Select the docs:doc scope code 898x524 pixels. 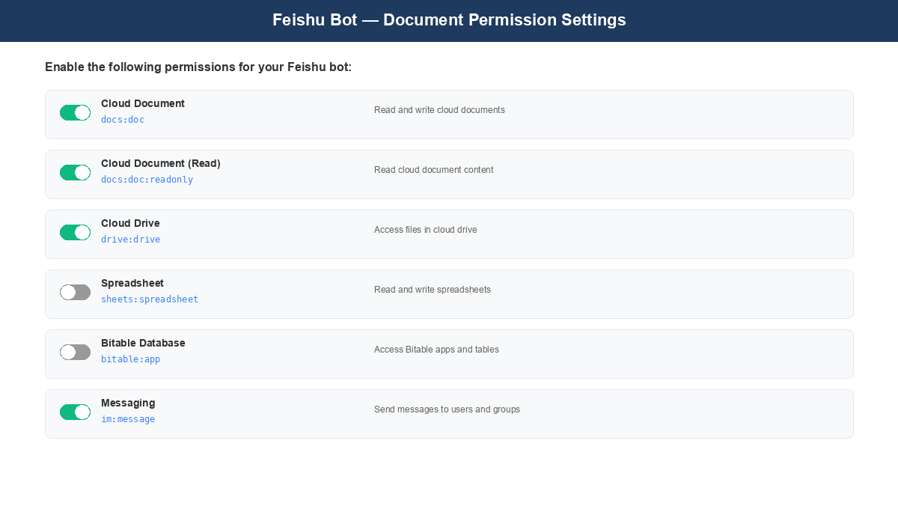pyautogui.click(x=123, y=120)
